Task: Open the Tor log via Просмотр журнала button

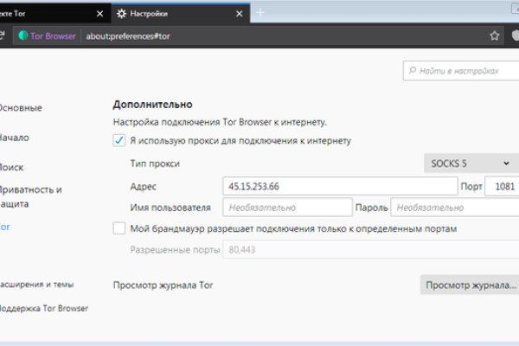Action: (x=470, y=285)
